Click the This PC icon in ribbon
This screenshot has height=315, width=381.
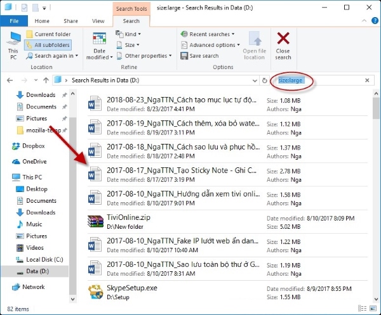point(13,42)
